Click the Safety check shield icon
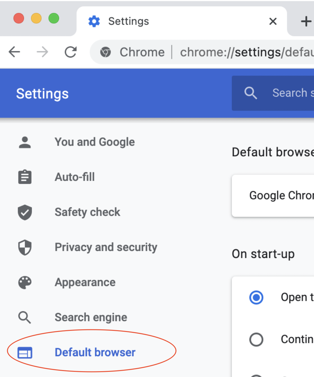This screenshot has width=314, height=377. click(x=25, y=212)
